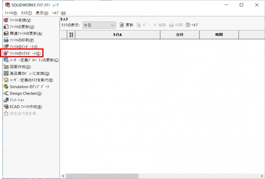The height and width of the screenshot is (179, 265).
Task: Sort tasks by the 日付 column header
Action: tap(180, 35)
